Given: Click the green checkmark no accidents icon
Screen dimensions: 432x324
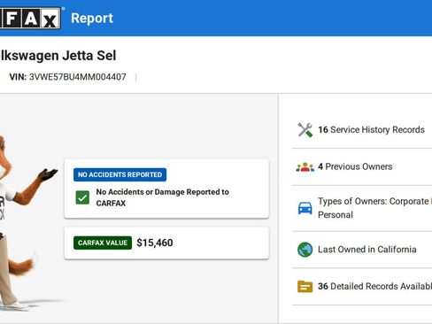Looking at the screenshot, I should 82,197.
